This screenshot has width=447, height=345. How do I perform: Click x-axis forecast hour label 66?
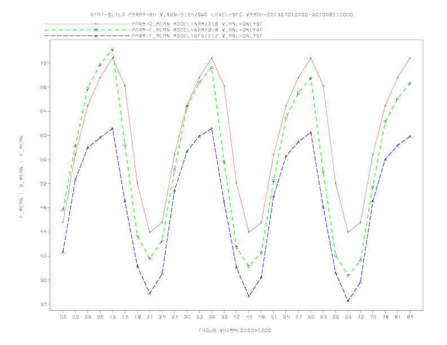[336, 317]
